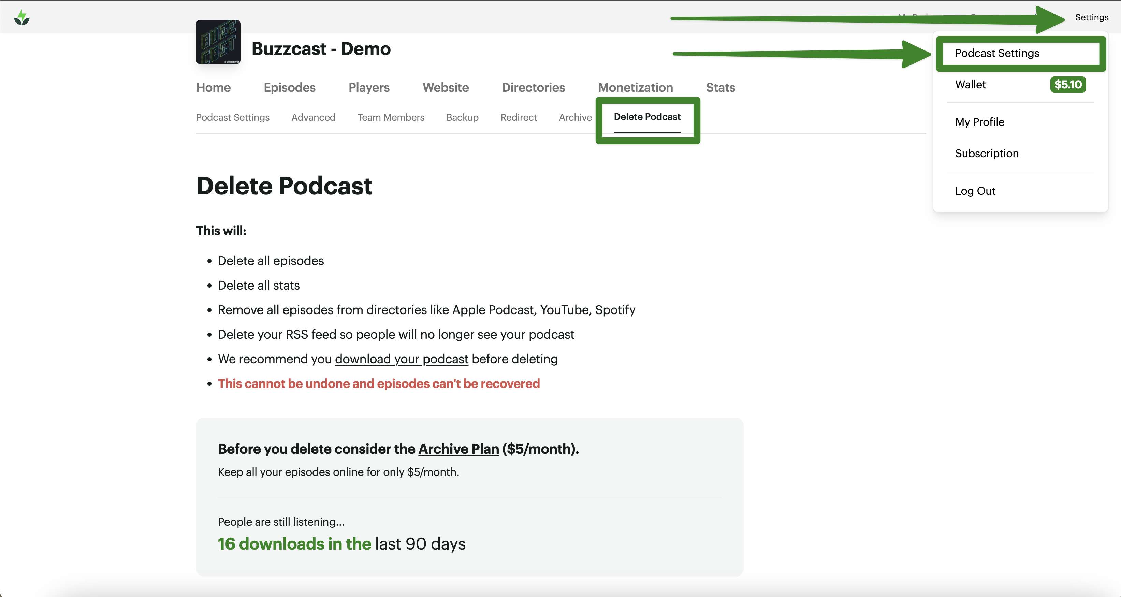Select the Redirect sub-tab
Image resolution: width=1121 pixels, height=597 pixels.
(518, 117)
